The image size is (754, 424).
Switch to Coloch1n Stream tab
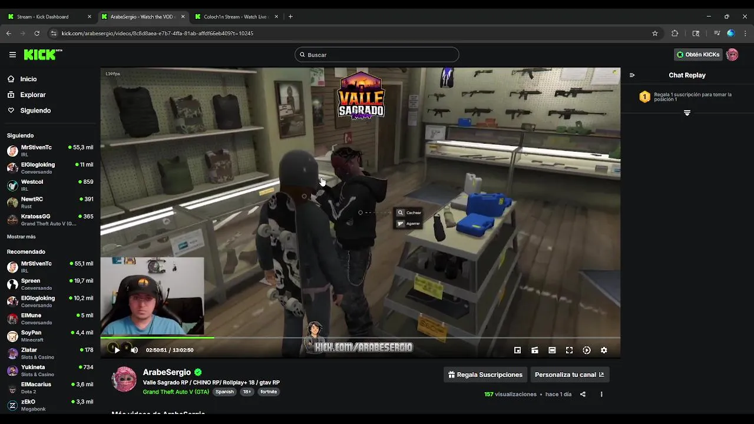pyautogui.click(x=236, y=16)
